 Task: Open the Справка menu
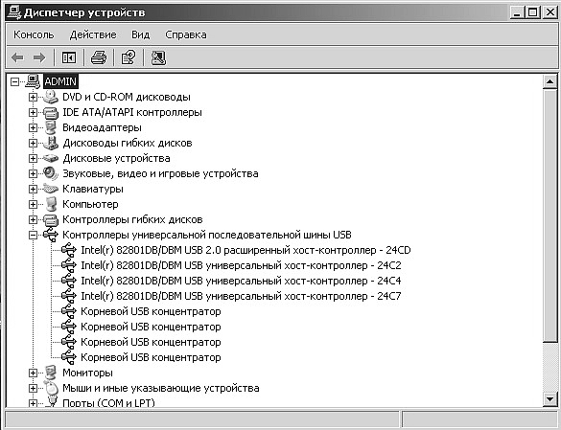pos(186,34)
